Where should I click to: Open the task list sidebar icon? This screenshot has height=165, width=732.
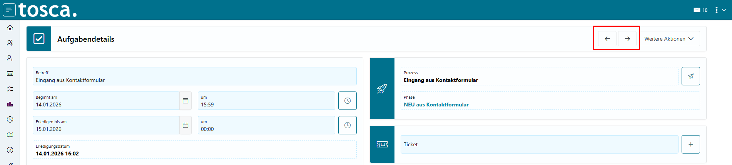pos(10,89)
